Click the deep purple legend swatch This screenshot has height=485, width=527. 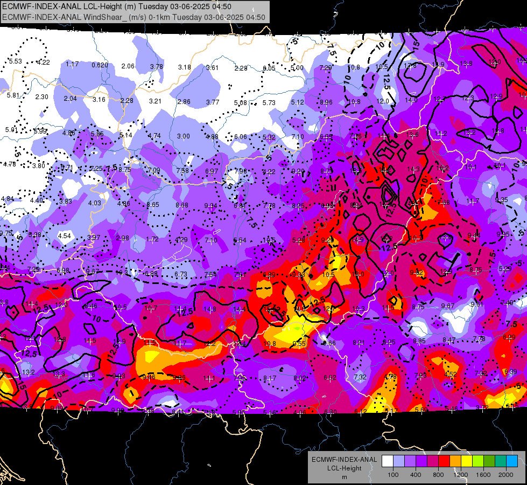tap(421, 461)
